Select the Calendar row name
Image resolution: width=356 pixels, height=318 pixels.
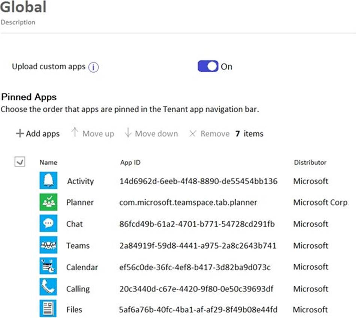[x=82, y=267]
